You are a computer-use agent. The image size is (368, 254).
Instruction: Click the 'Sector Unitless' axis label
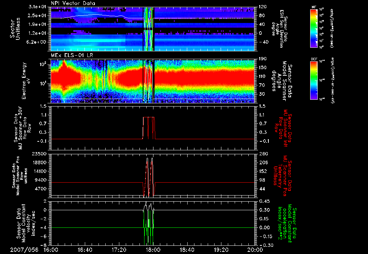14,29
